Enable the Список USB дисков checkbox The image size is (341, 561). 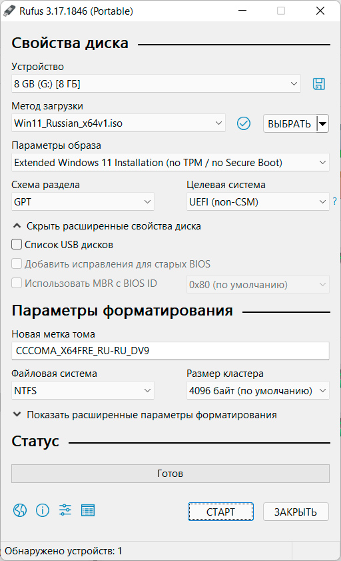click(x=17, y=244)
